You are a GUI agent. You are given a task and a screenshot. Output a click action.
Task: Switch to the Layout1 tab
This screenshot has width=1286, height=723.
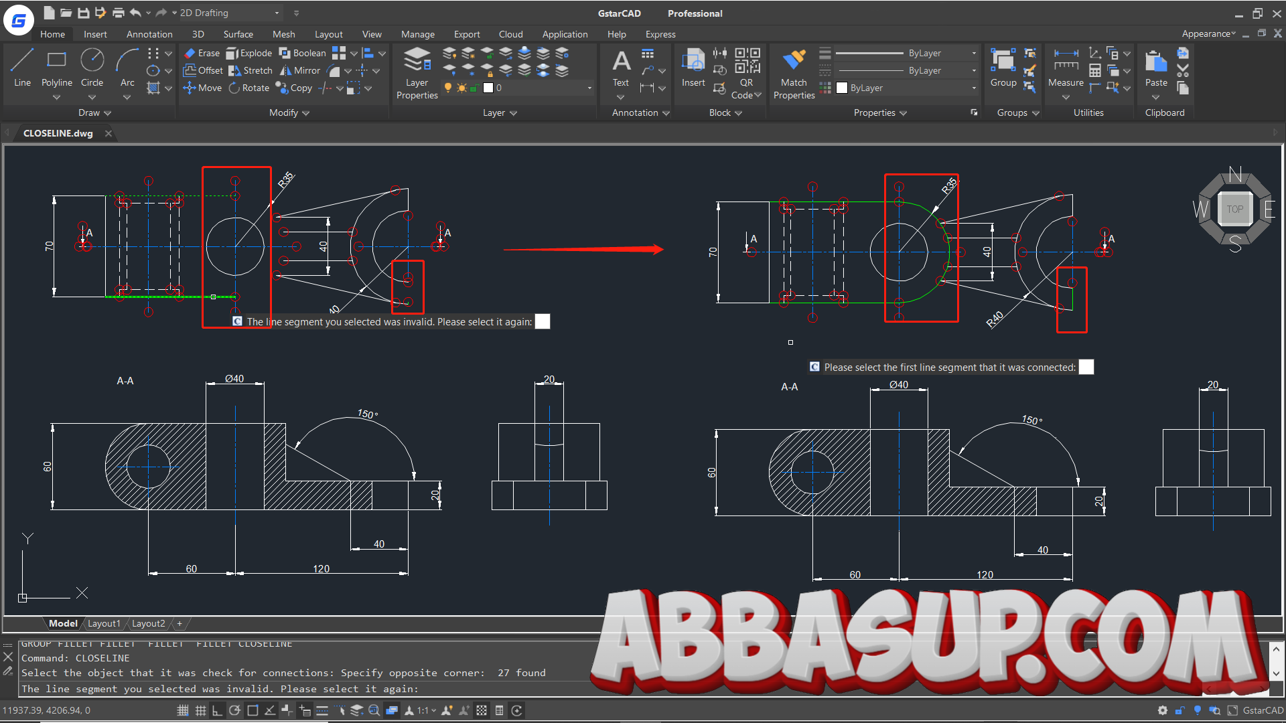click(x=104, y=623)
